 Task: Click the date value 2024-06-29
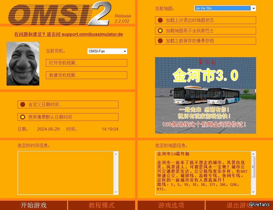[x=48, y=129]
